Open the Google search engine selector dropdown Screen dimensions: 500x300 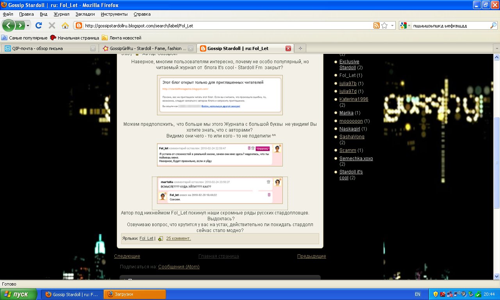tap(405, 26)
